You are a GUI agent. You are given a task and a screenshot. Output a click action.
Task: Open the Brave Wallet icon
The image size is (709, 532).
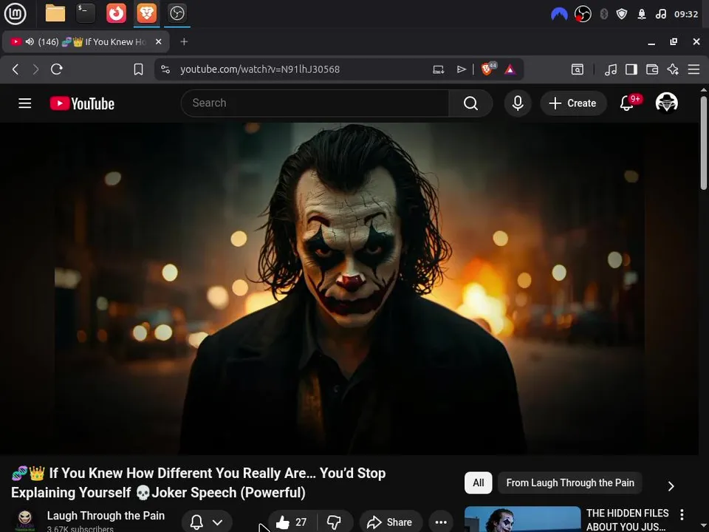[652, 69]
